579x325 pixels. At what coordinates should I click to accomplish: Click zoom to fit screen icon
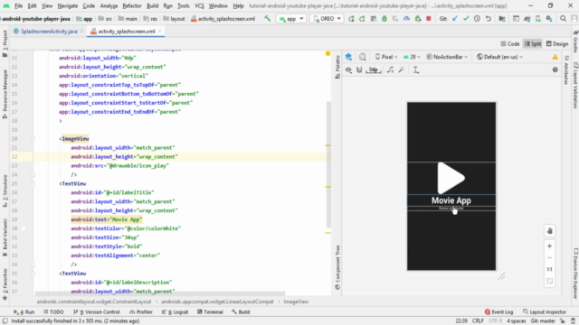click(x=549, y=281)
